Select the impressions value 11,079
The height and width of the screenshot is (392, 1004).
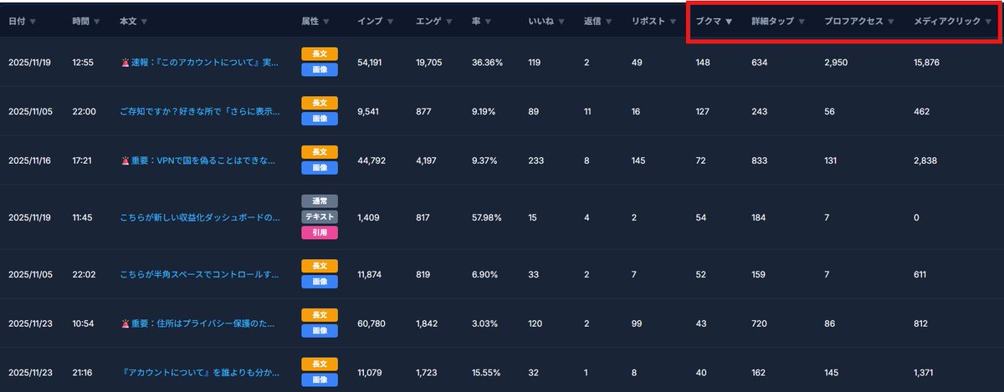(369, 372)
